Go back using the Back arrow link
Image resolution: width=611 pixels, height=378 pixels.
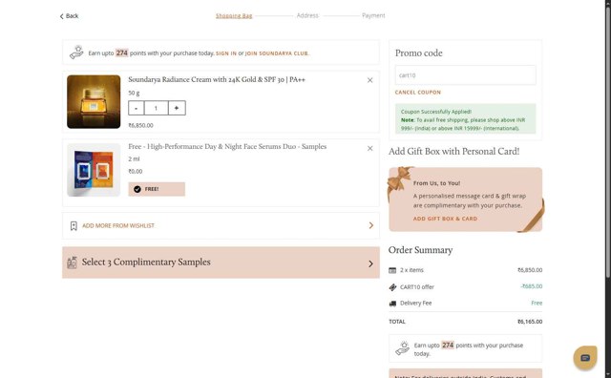click(69, 16)
